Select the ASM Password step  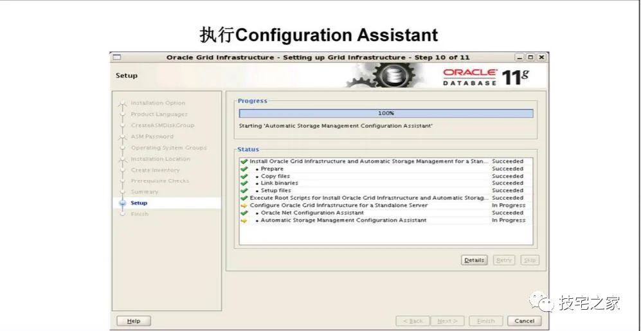pyautogui.click(x=152, y=136)
